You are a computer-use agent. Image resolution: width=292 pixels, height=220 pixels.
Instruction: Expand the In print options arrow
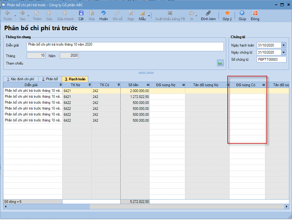[197, 16]
